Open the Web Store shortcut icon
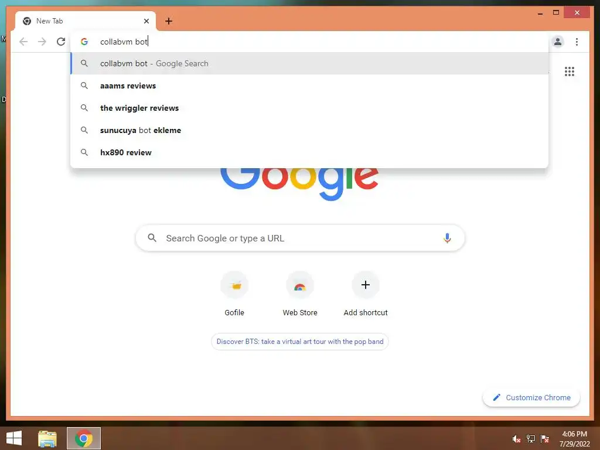This screenshot has width=600, height=450. (x=300, y=285)
